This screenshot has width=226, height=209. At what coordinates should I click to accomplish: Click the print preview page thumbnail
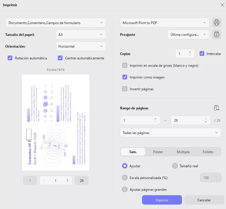click(55, 122)
